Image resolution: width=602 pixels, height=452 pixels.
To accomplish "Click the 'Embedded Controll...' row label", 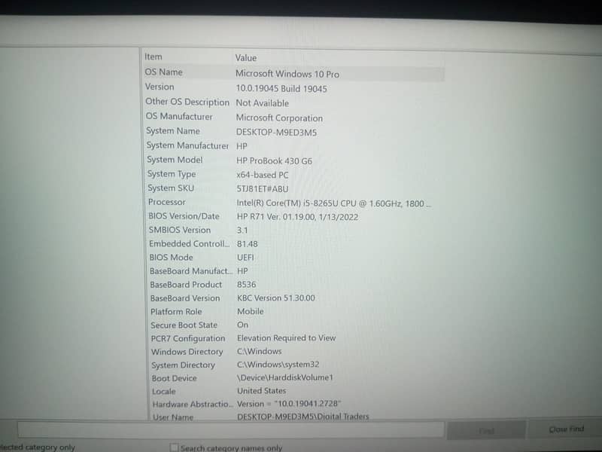I will click(190, 244).
